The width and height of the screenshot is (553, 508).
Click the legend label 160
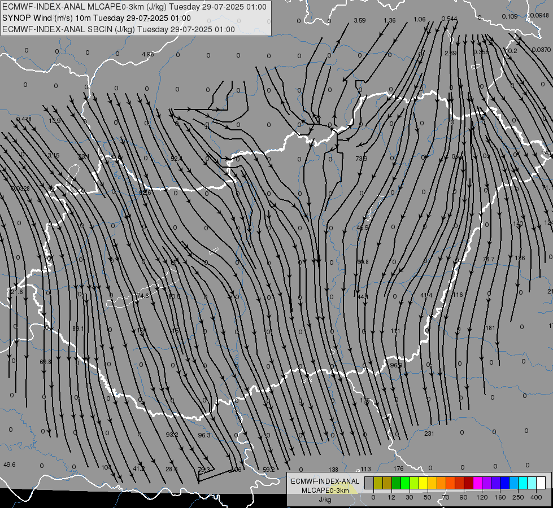[x=500, y=497]
